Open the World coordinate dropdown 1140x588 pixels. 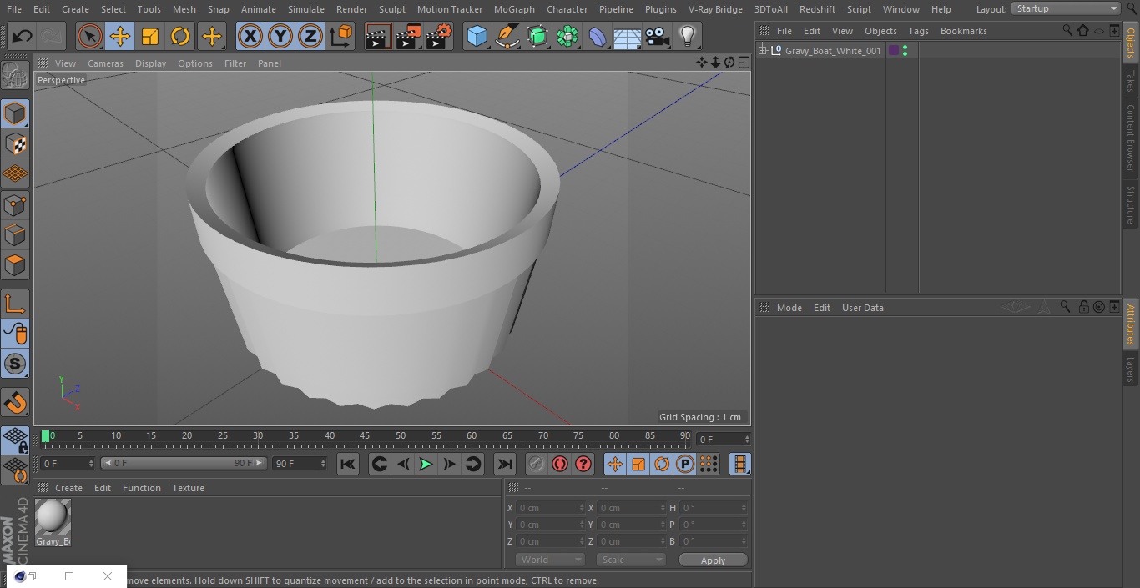tap(550, 560)
